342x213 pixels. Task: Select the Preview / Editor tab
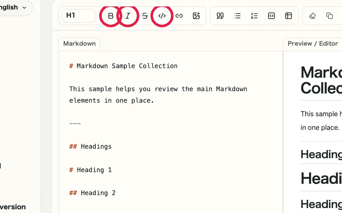(313, 44)
